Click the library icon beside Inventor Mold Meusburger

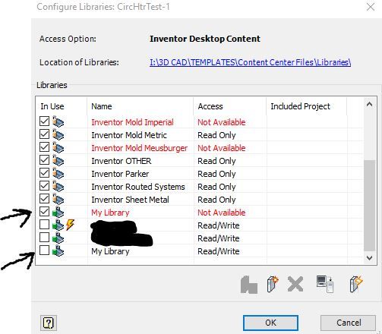click(x=58, y=147)
